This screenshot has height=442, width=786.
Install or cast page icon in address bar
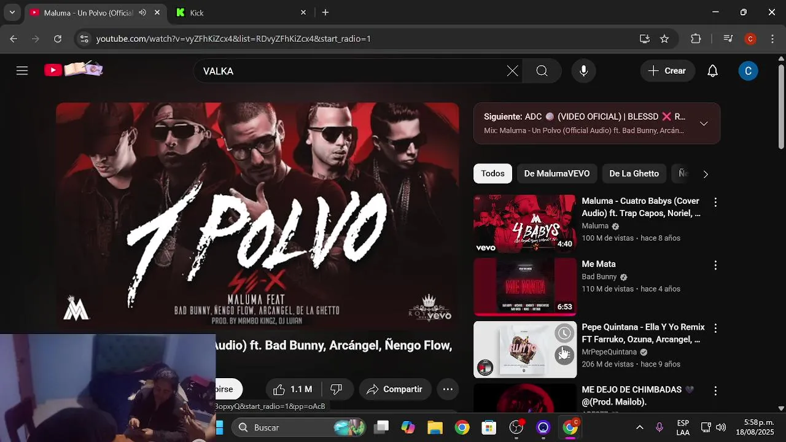[x=645, y=39]
